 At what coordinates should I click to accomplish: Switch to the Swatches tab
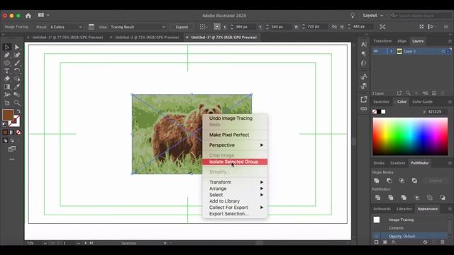(381, 101)
